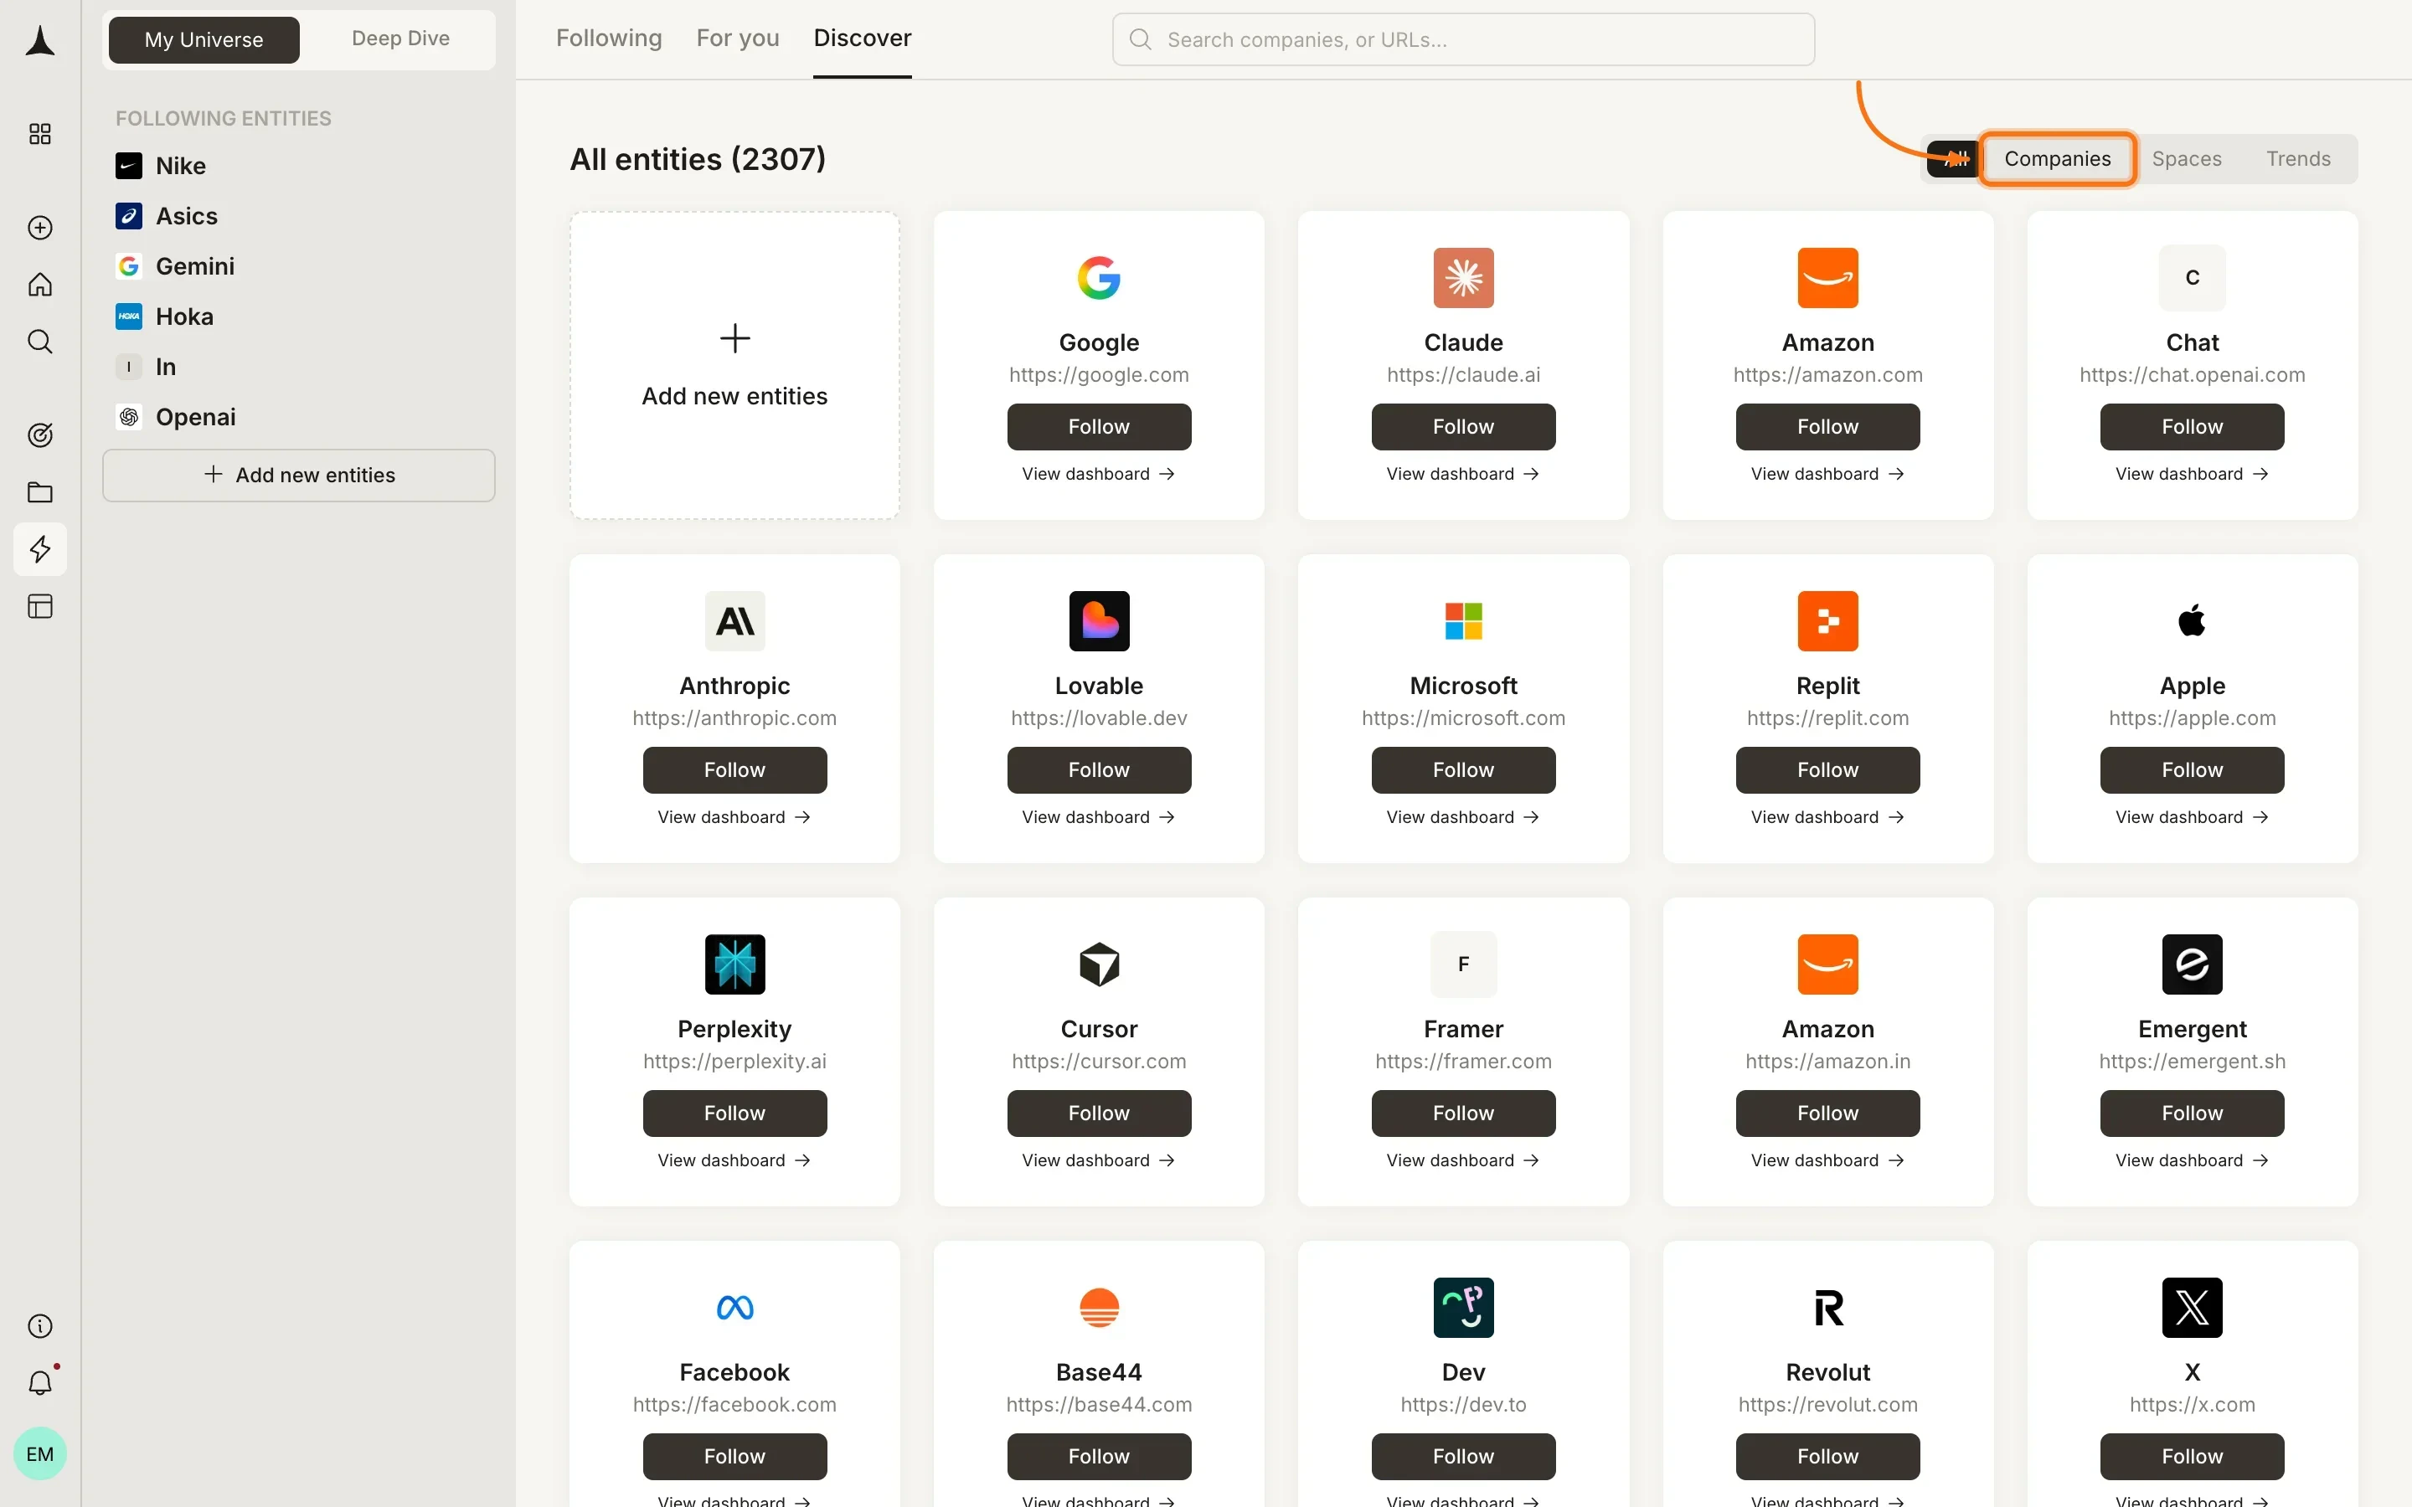The image size is (2412, 1507).
Task: Open the grid dashboard sidebar icon
Action: [x=40, y=134]
